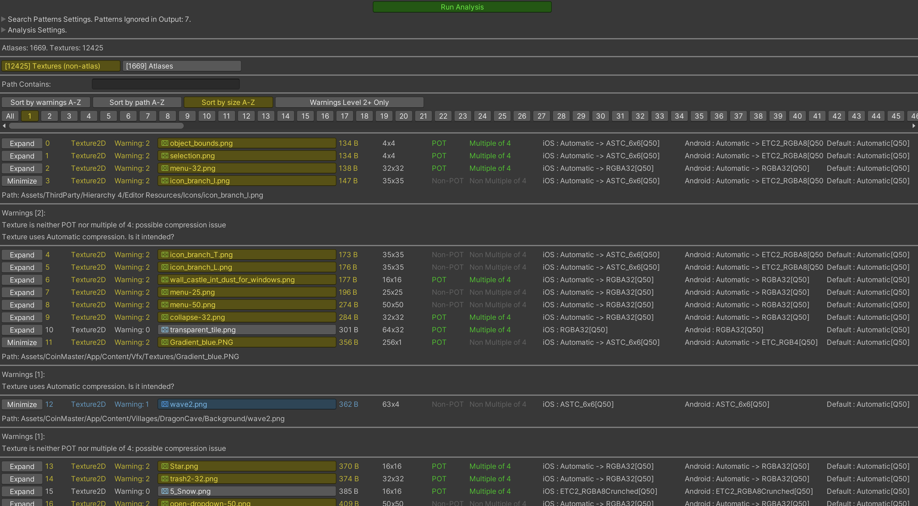
Task: Expand Search Patterns Settings foldout
Action: point(4,19)
